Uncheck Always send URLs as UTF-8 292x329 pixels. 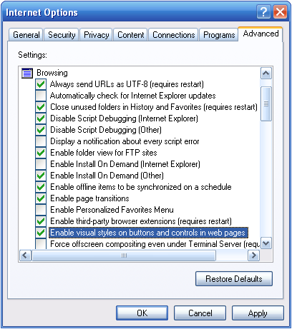pyautogui.click(x=41, y=84)
